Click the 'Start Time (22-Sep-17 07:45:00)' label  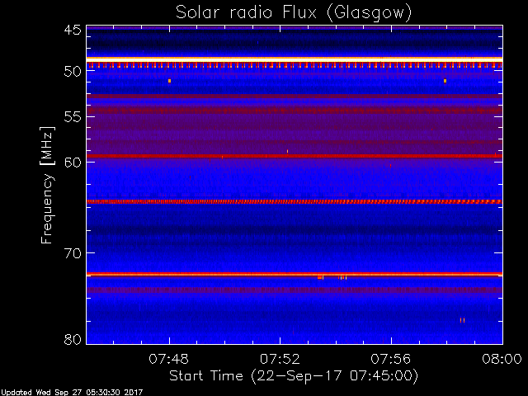click(294, 376)
